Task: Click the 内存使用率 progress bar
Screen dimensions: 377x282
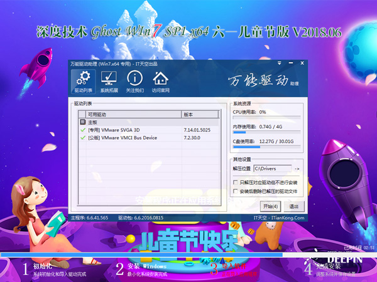Action: point(266,132)
